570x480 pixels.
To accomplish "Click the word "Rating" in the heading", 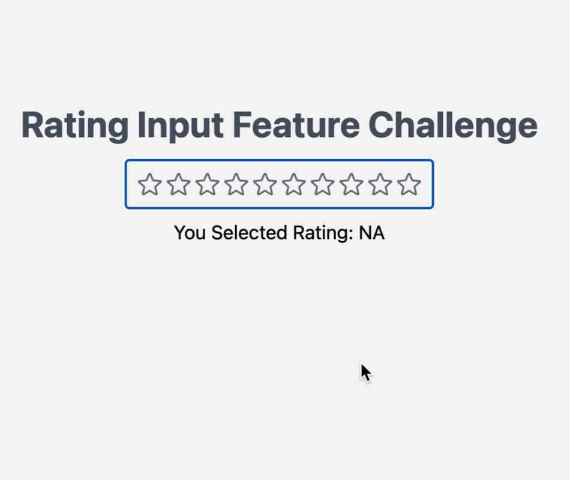I will click(74, 126).
